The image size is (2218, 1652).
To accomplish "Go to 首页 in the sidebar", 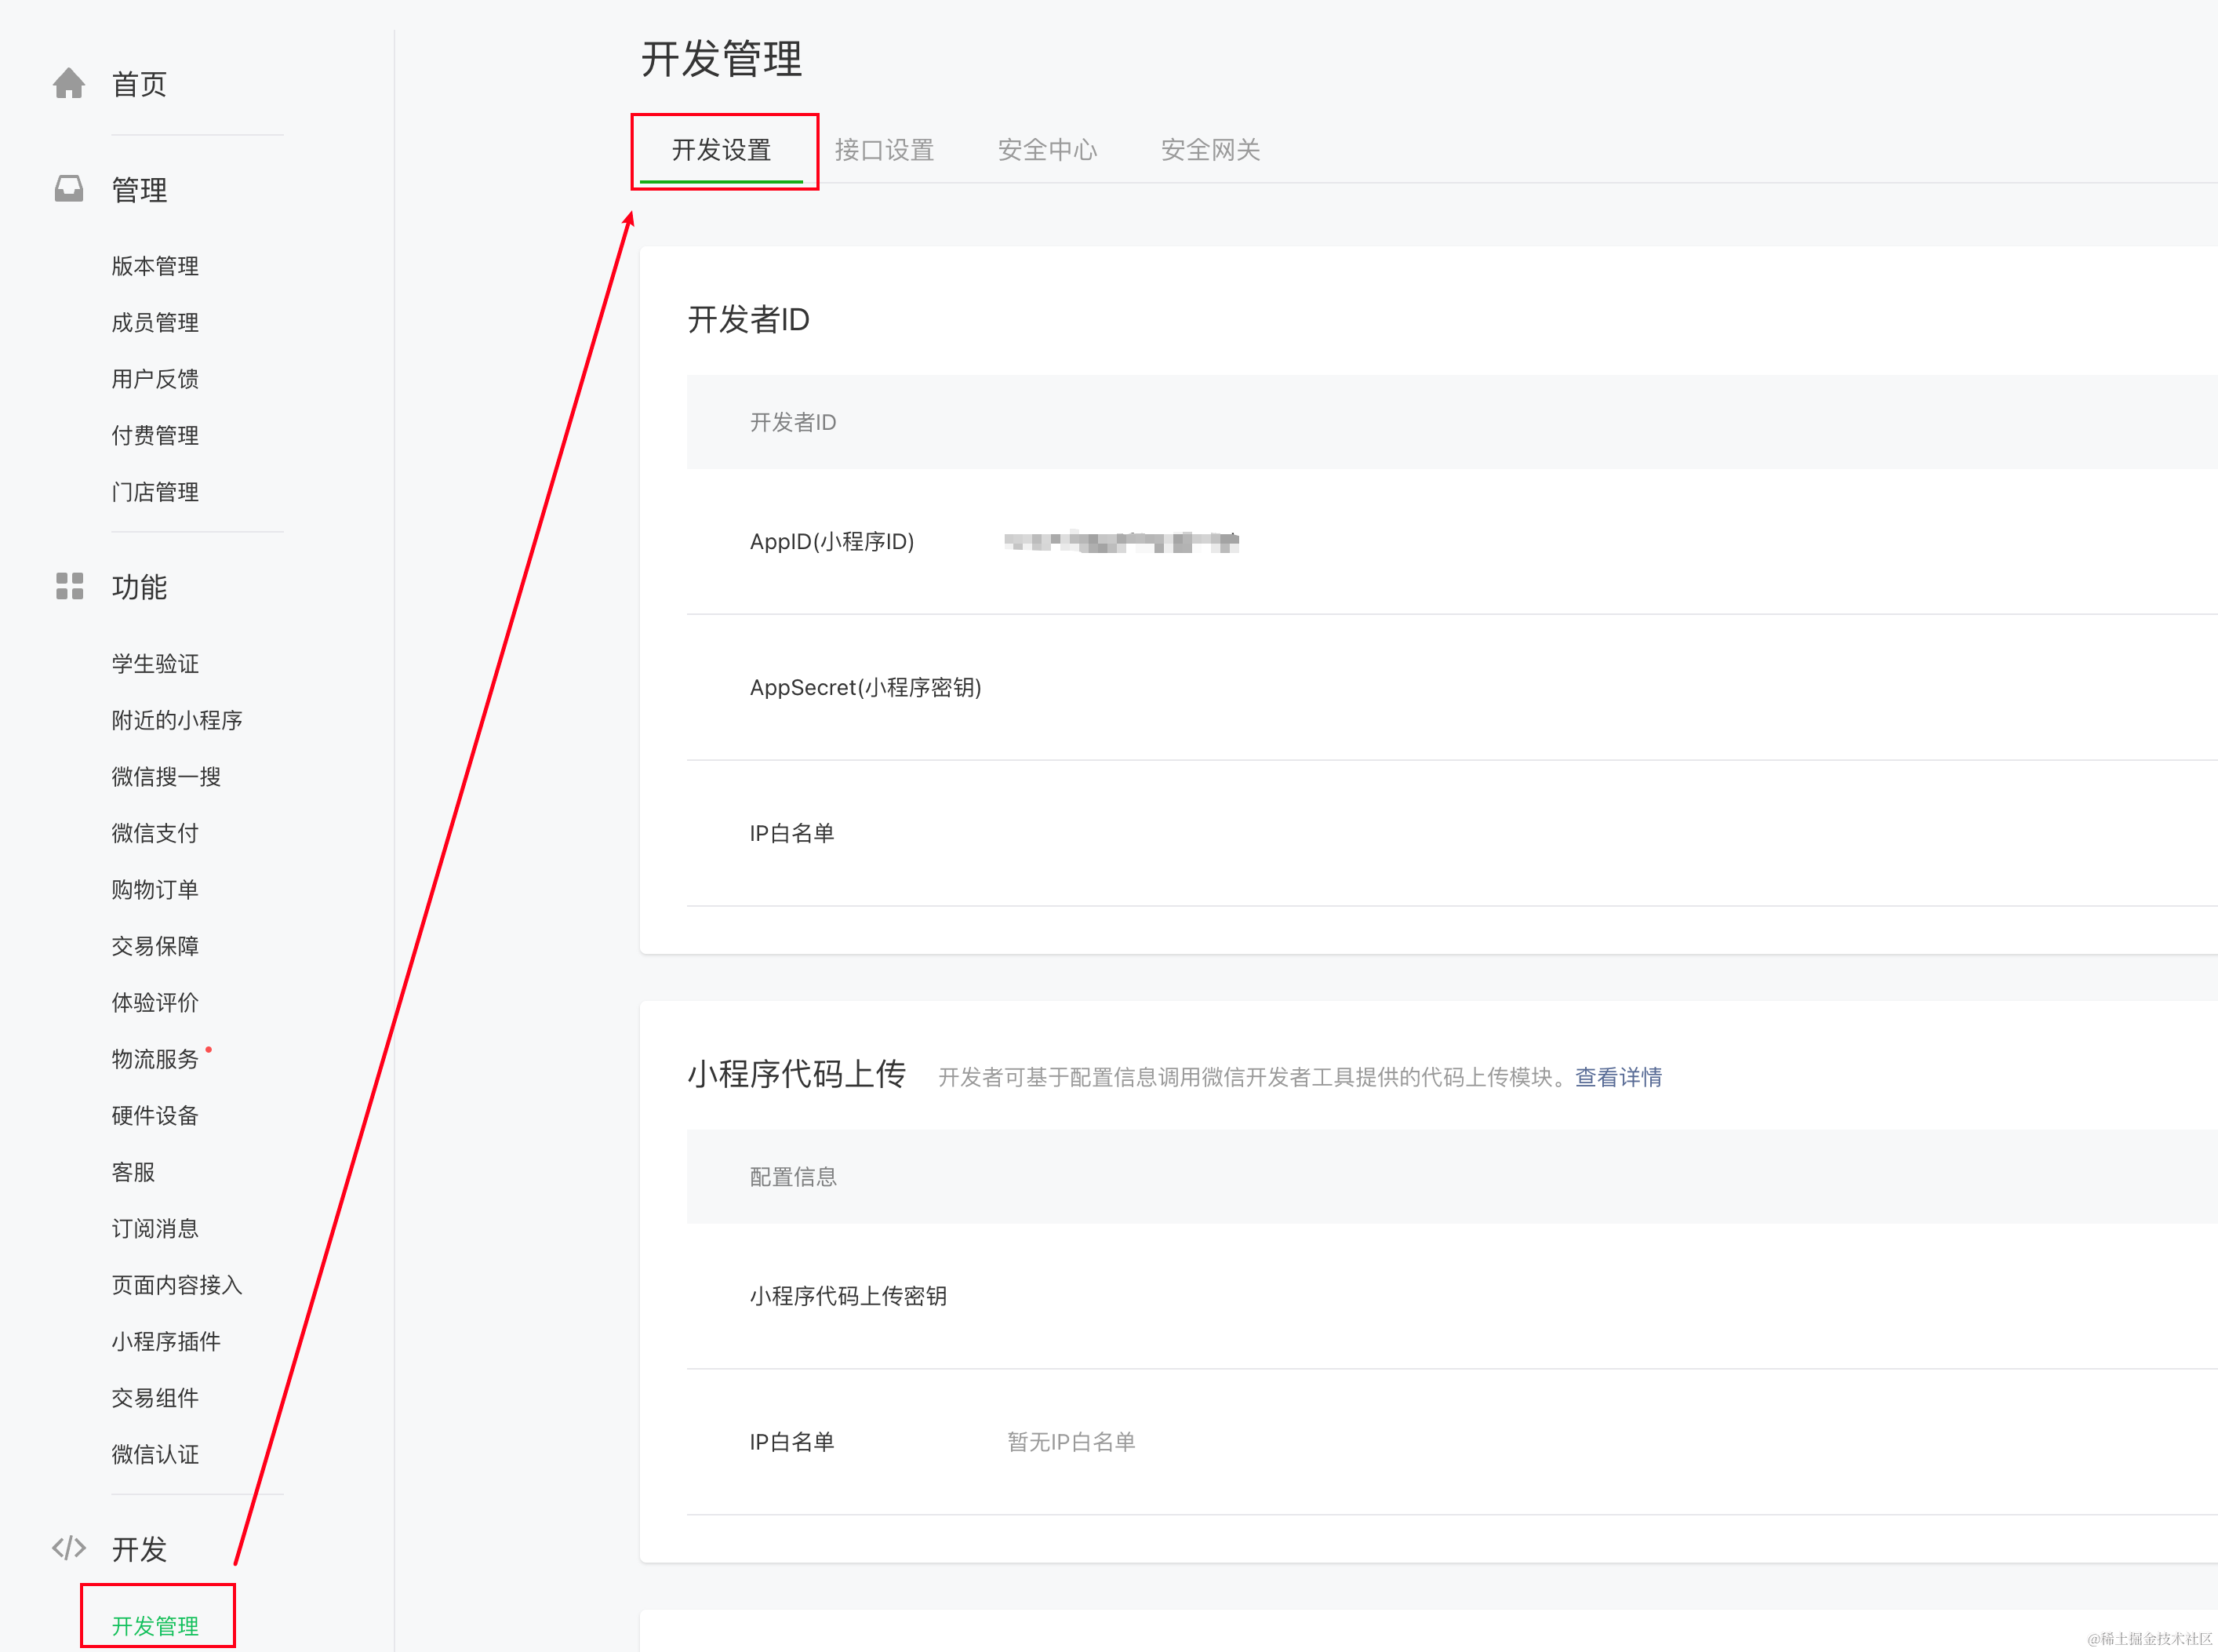I will [139, 84].
